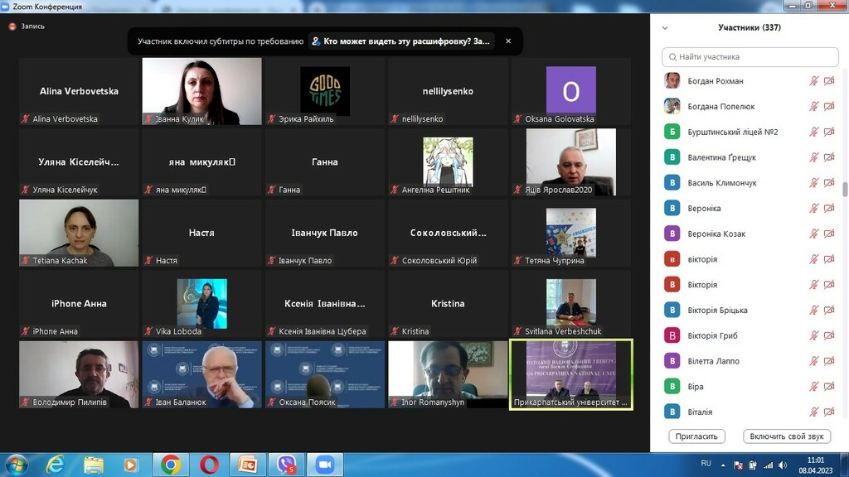The height and width of the screenshot is (477, 849).
Task: Show hidden system tray icons arrow
Action: click(723, 464)
